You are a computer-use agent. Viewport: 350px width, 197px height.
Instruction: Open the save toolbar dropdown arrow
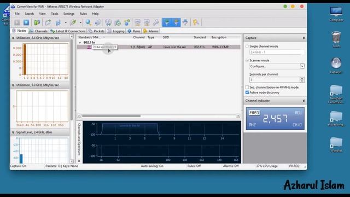tap(66, 22)
